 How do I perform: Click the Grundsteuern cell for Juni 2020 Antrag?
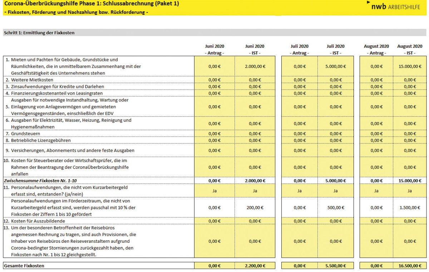coord(214,134)
